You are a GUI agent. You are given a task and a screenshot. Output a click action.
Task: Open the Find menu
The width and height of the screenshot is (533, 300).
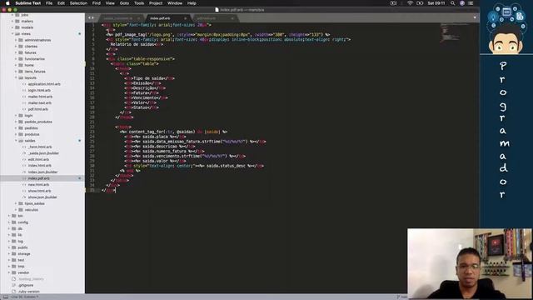click(x=97, y=3)
